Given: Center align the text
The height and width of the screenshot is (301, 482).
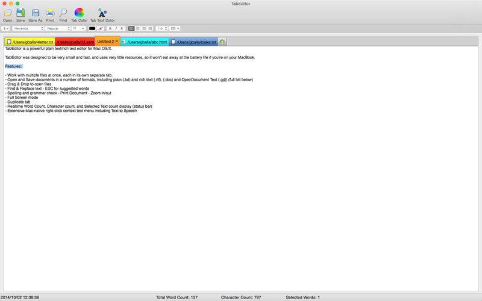Looking at the screenshot, I should tap(137, 28).
